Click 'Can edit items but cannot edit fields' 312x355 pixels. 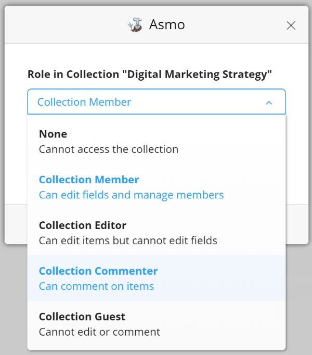128,240
